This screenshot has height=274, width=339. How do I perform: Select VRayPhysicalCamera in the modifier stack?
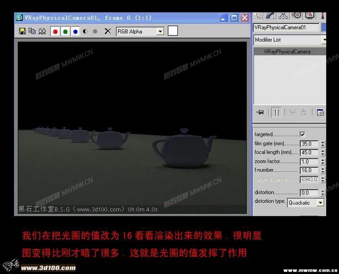tap(290, 51)
